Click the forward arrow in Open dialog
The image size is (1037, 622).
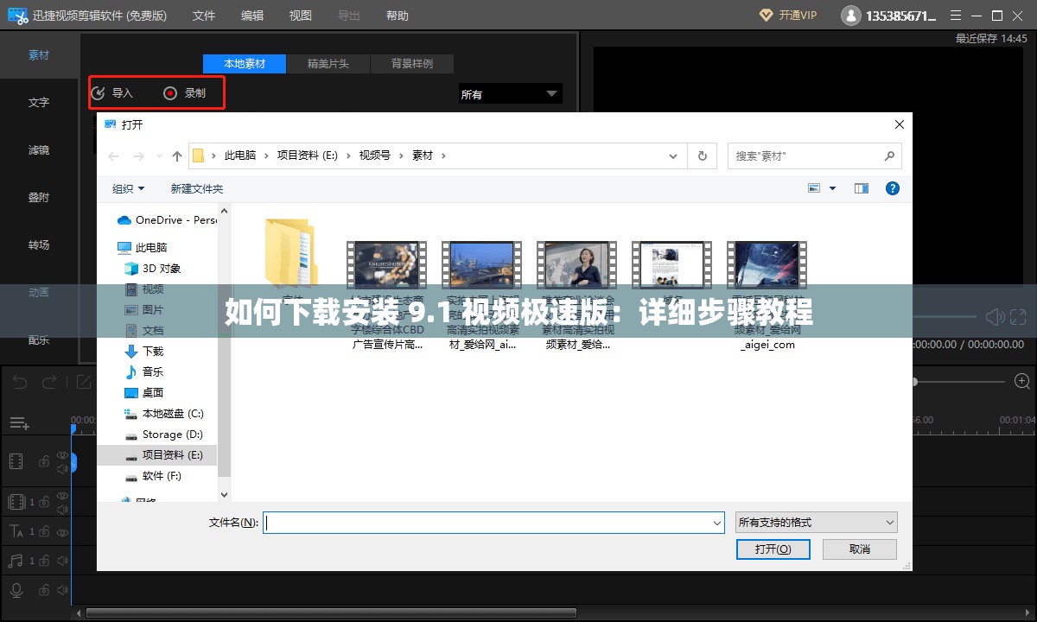[x=139, y=156]
